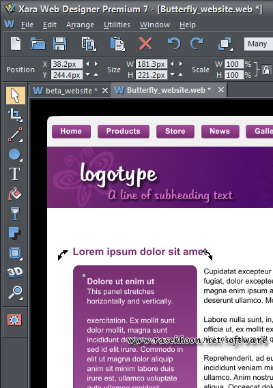Click the Y position field
Viewport: 273px width, 388px height.
(x=67, y=75)
